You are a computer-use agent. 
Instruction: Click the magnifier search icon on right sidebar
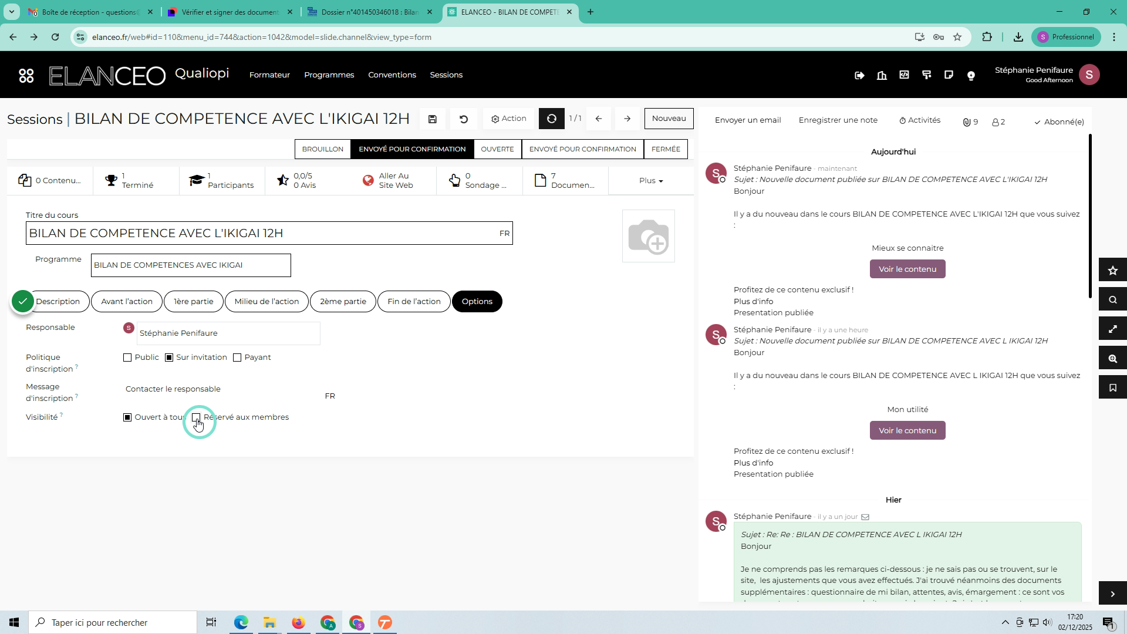(x=1113, y=299)
